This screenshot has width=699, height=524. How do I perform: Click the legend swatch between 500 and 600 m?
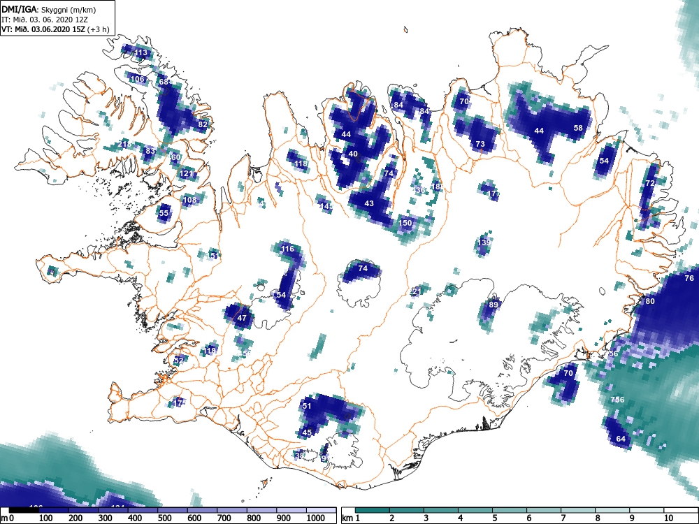point(202,510)
